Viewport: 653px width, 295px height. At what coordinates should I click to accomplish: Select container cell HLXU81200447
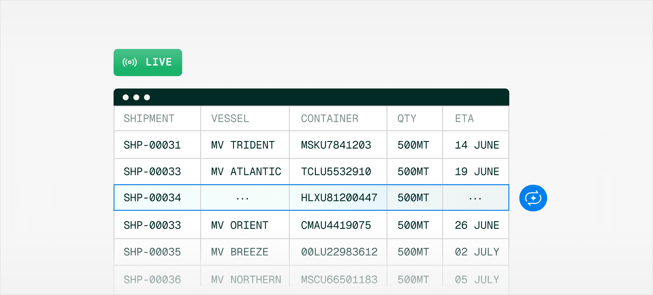coord(338,198)
